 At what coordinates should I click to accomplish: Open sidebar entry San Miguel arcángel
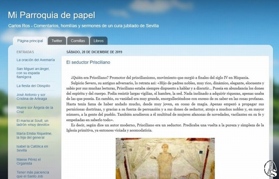coord(33,73)
